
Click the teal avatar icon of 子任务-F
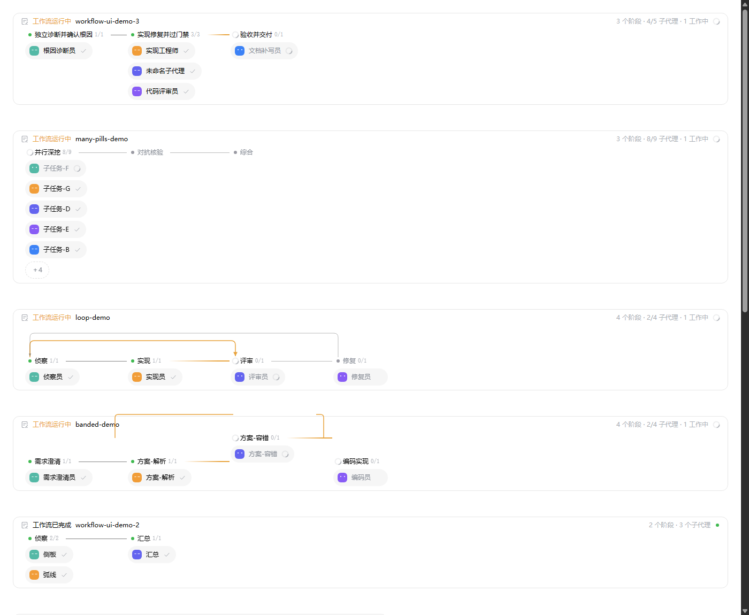click(34, 168)
